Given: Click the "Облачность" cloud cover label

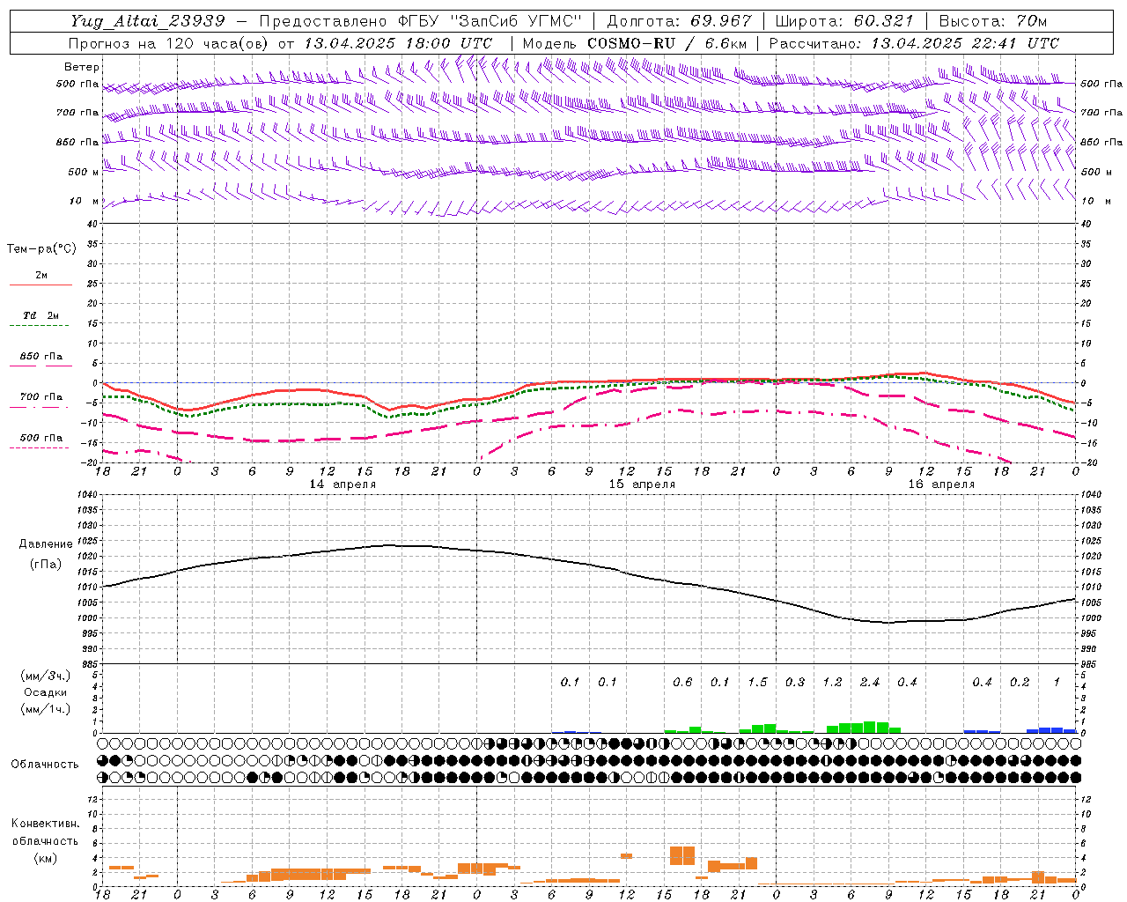Looking at the screenshot, I should tap(45, 764).
